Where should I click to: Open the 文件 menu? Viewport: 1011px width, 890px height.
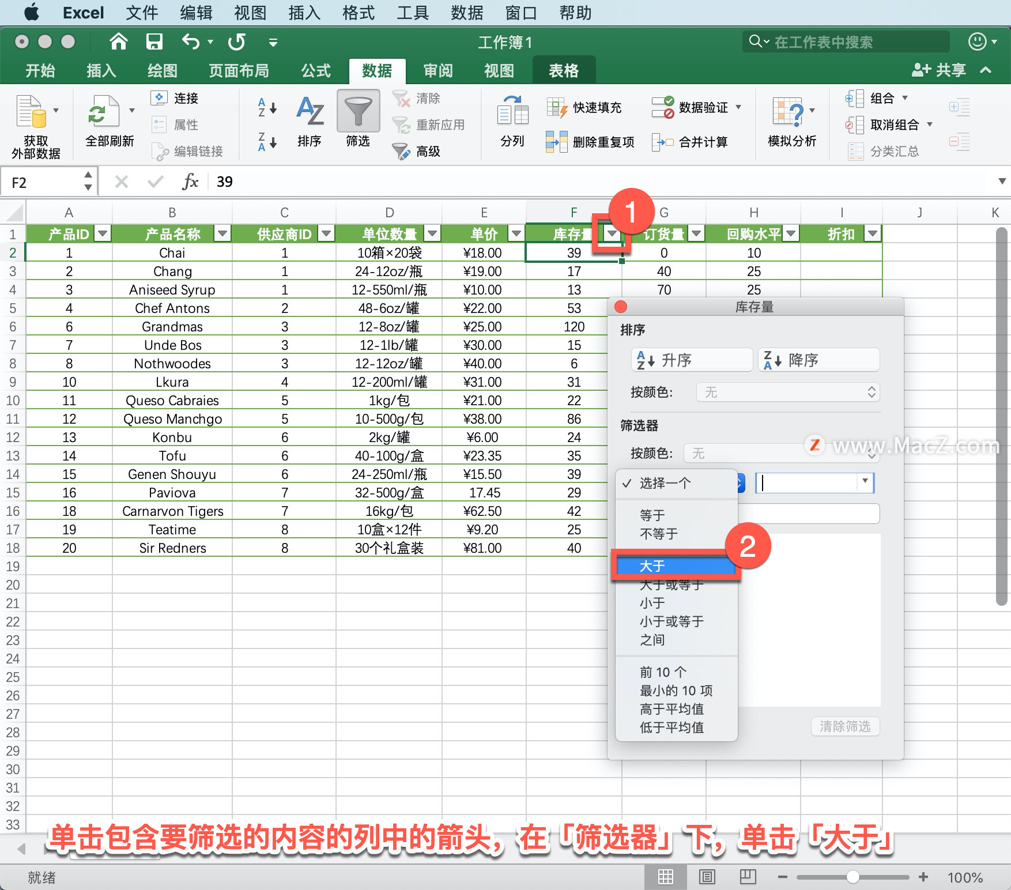[x=142, y=12]
